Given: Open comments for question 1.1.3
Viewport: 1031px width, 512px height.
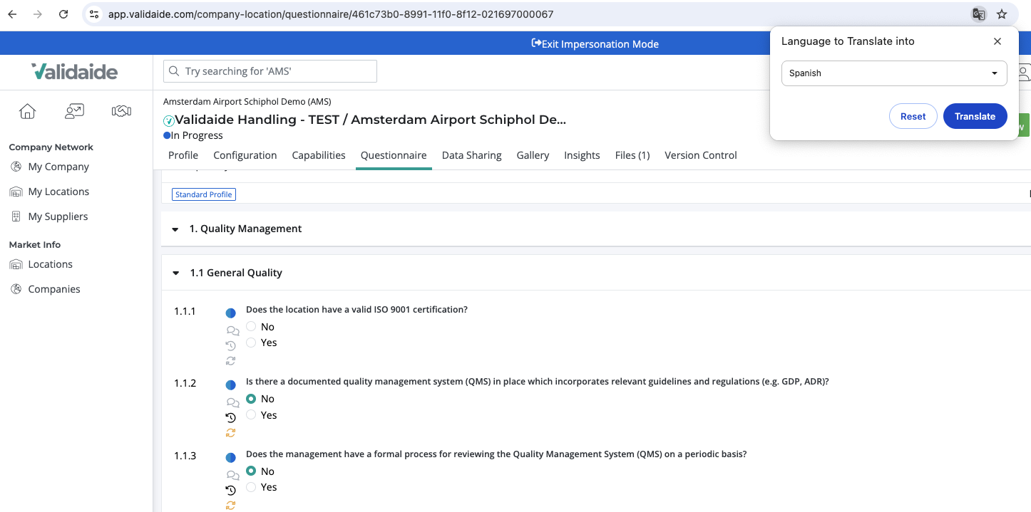Looking at the screenshot, I should (232, 475).
